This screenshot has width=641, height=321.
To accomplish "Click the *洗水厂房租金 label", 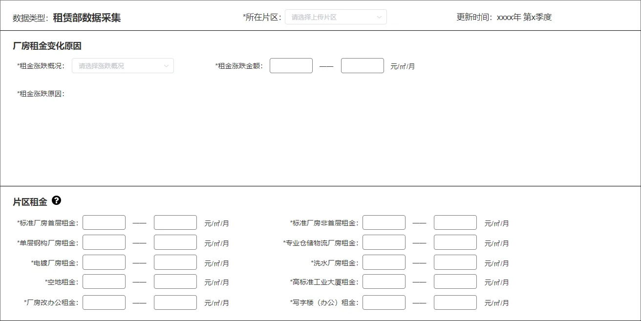I will pyautogui.click(x=335, y=263).
